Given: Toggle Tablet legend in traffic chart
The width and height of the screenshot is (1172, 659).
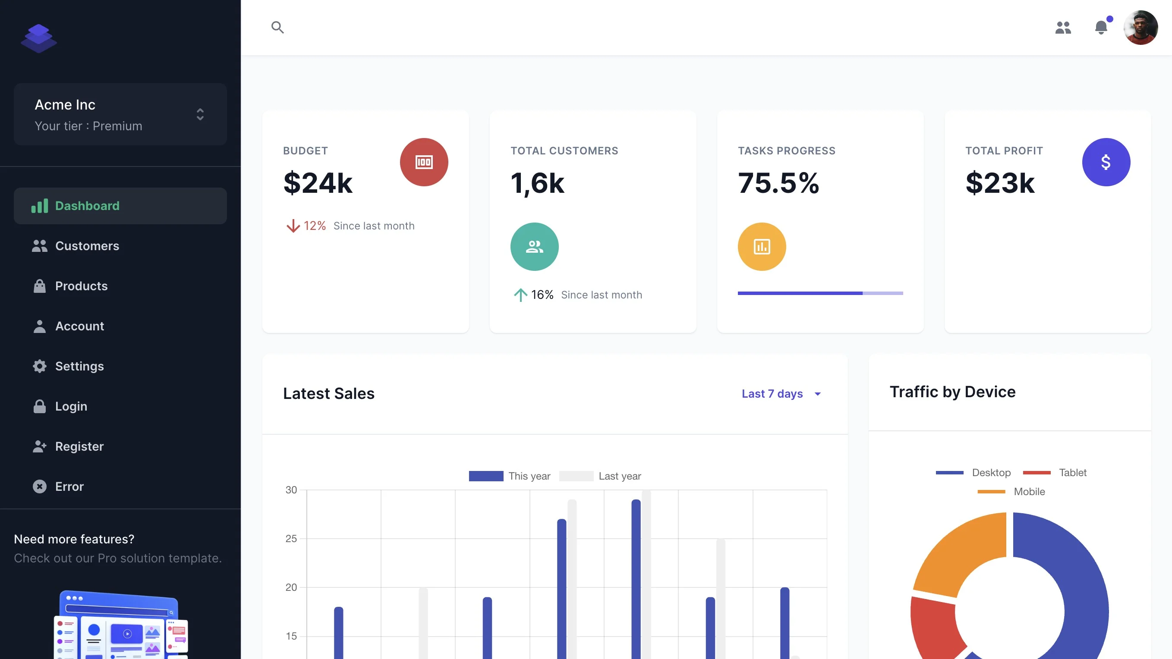Looking at the screenshot, I should coord(1054,473).
